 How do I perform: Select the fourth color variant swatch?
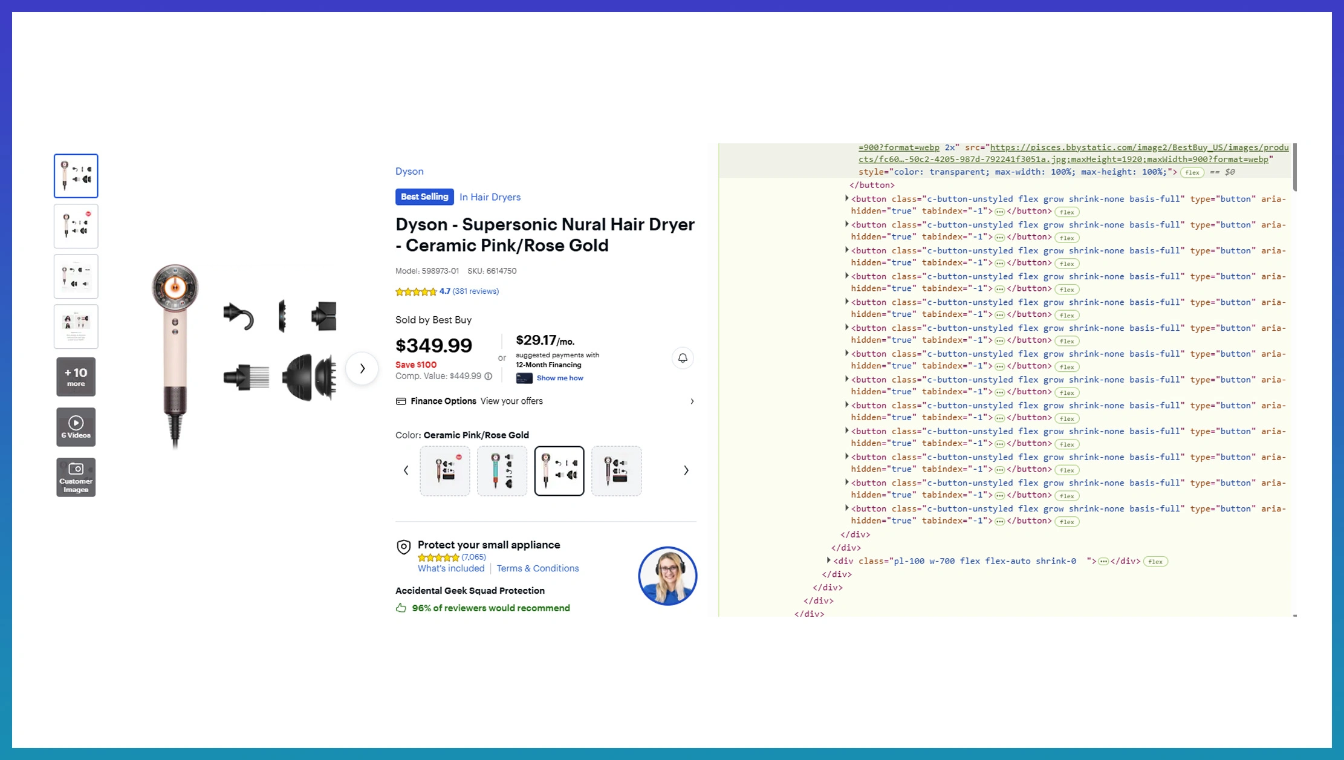coord(616,471)
